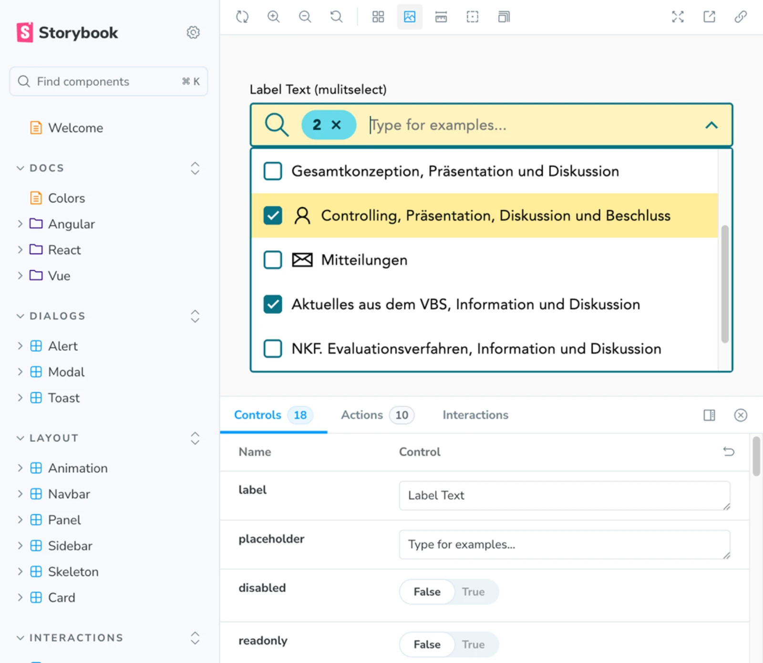This screenshot has width=763, height=663.
Task: Click the remount component reload icon
Action: [x=242, y=17]
